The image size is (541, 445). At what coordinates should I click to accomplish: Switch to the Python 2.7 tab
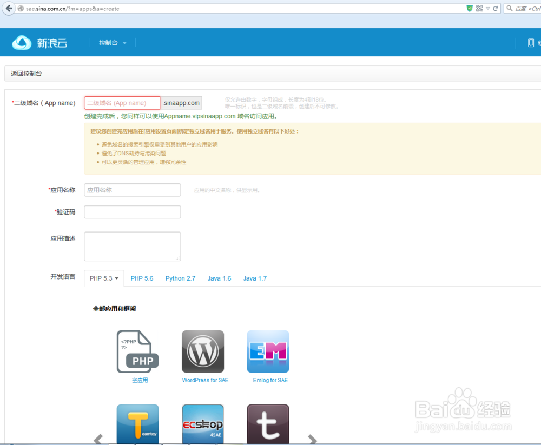point(181,278)
